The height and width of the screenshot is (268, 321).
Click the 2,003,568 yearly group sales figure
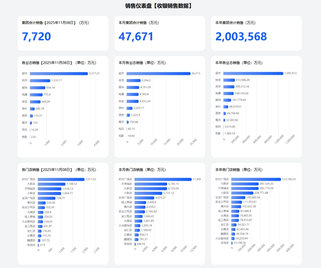(x=241, y=37)
